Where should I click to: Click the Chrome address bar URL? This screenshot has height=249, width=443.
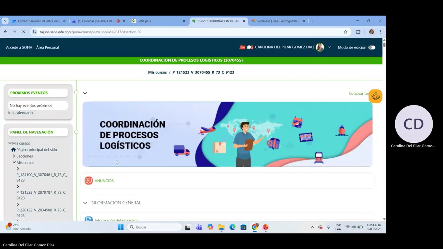[90, 32]
